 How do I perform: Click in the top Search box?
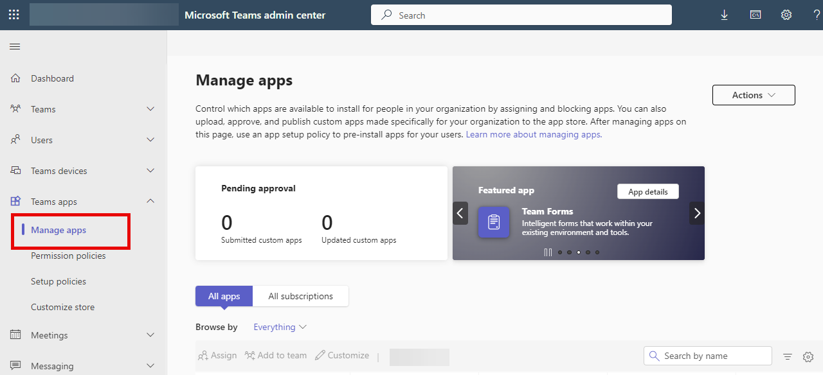pyautogui.click(x=521, y=15)
